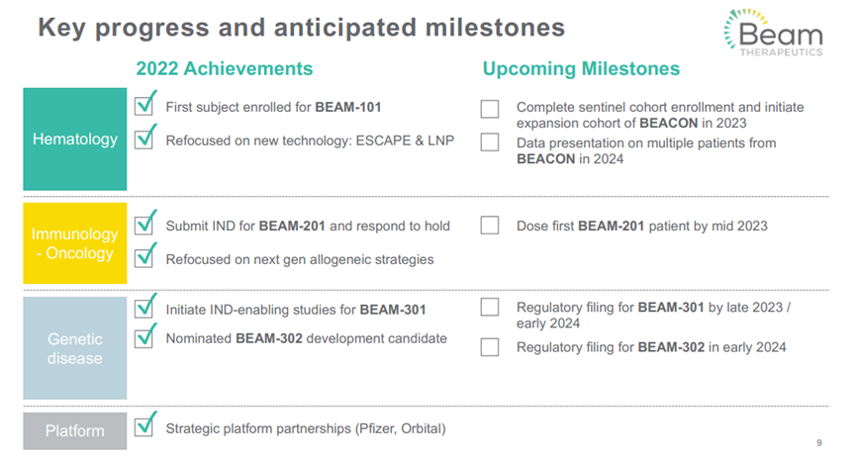Toggle the Submit IND for BEAM-201 checkbox
The width and height of the screenshot is (856, 461).
144,225
